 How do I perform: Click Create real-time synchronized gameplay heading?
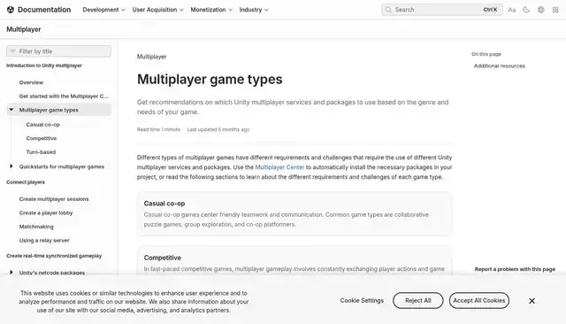pos(54,256)
